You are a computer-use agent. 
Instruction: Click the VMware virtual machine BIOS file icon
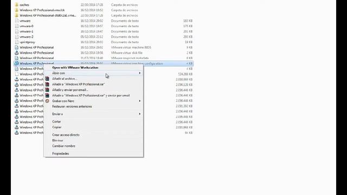[17, 47]
